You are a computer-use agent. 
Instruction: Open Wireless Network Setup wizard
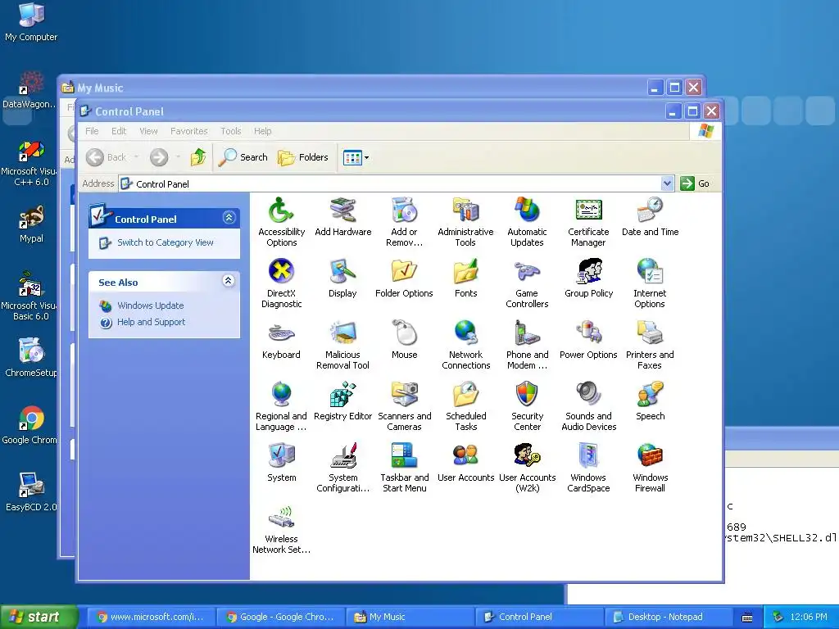(282, 529)
